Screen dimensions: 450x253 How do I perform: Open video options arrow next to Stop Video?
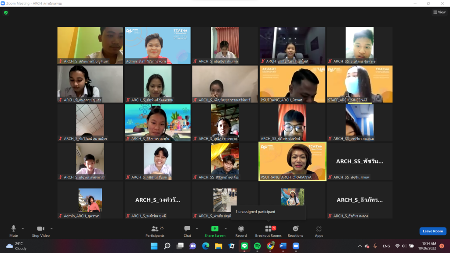(x=51, y=228)
